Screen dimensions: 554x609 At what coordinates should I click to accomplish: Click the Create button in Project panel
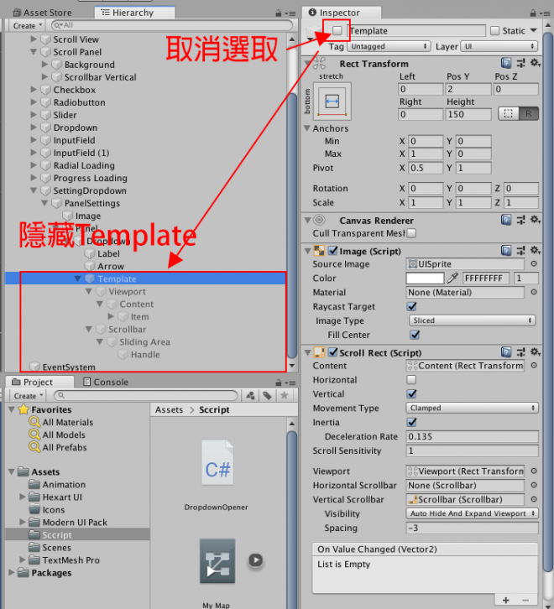click(x=25, y=396)
